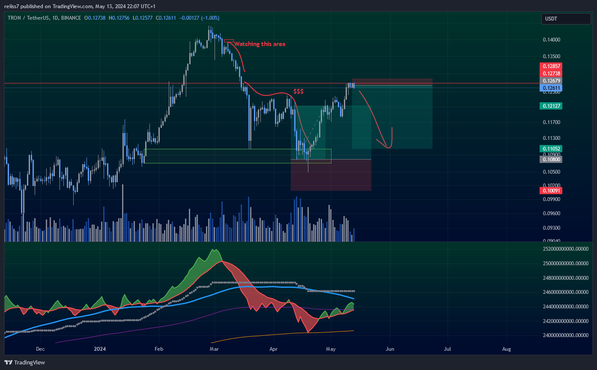This screenshot has height=370, width=597.
Task: Click the May label on time axis
Action: coord(331,349)
